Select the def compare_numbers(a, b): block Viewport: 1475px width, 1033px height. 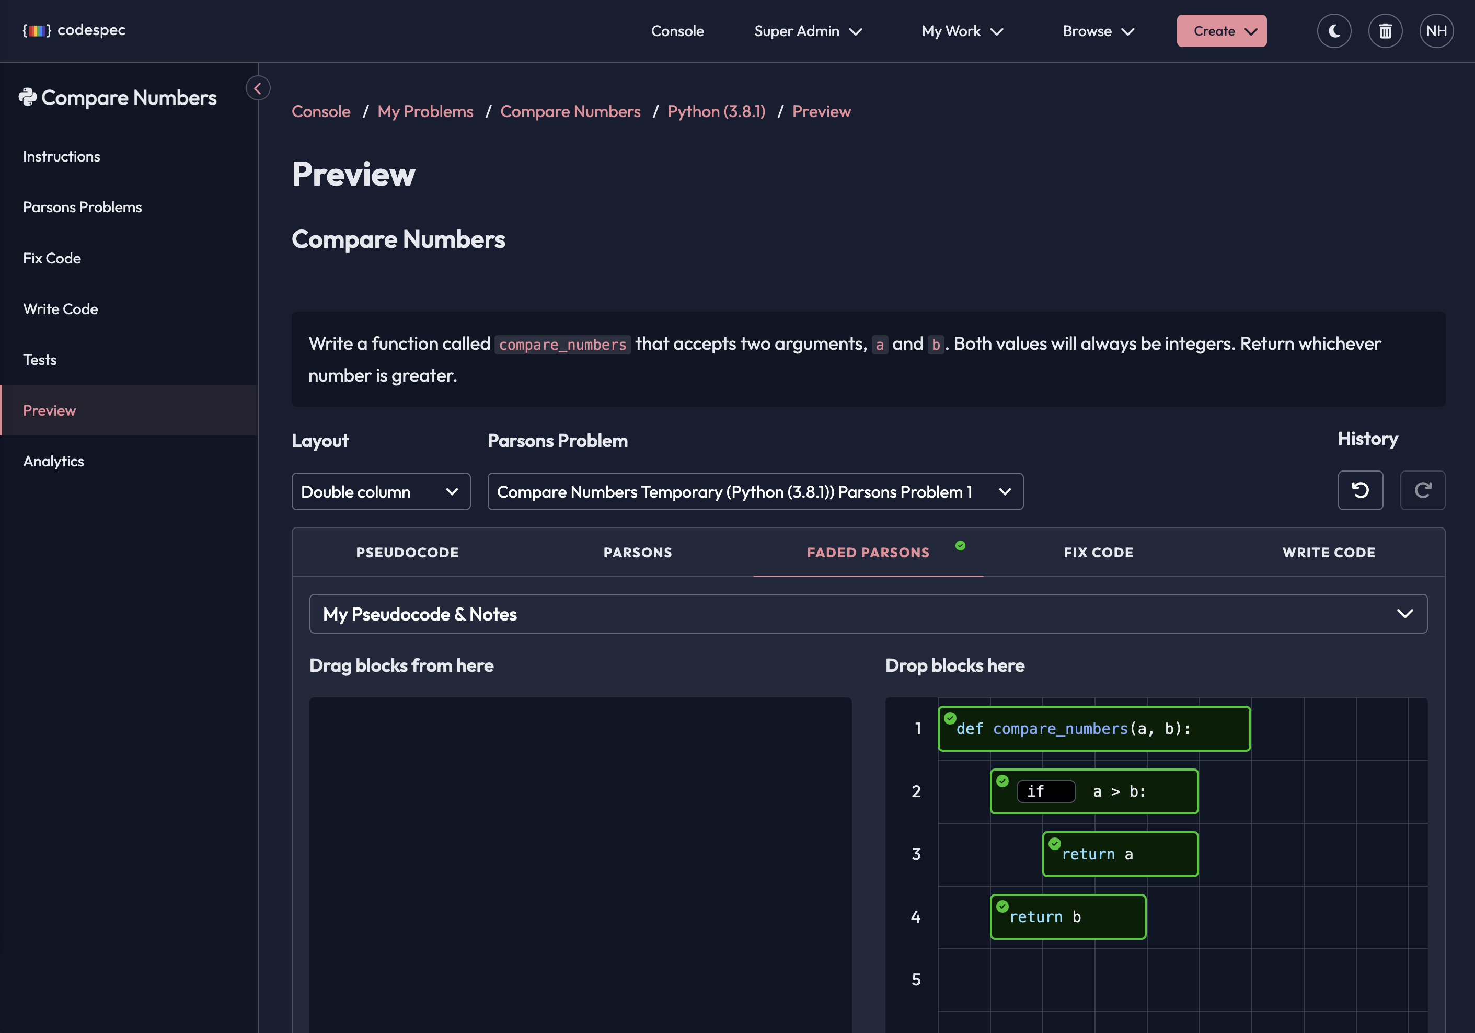1094,729
